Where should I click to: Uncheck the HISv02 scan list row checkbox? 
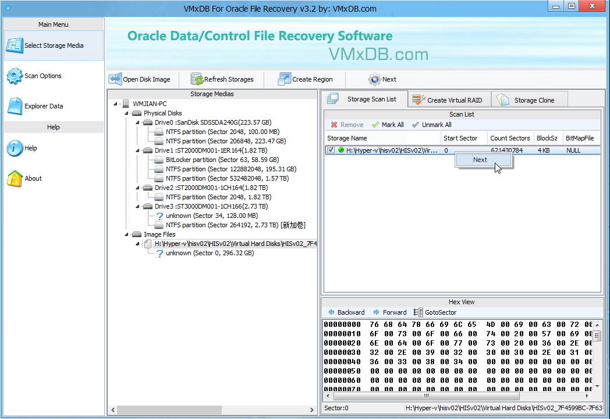331,150
